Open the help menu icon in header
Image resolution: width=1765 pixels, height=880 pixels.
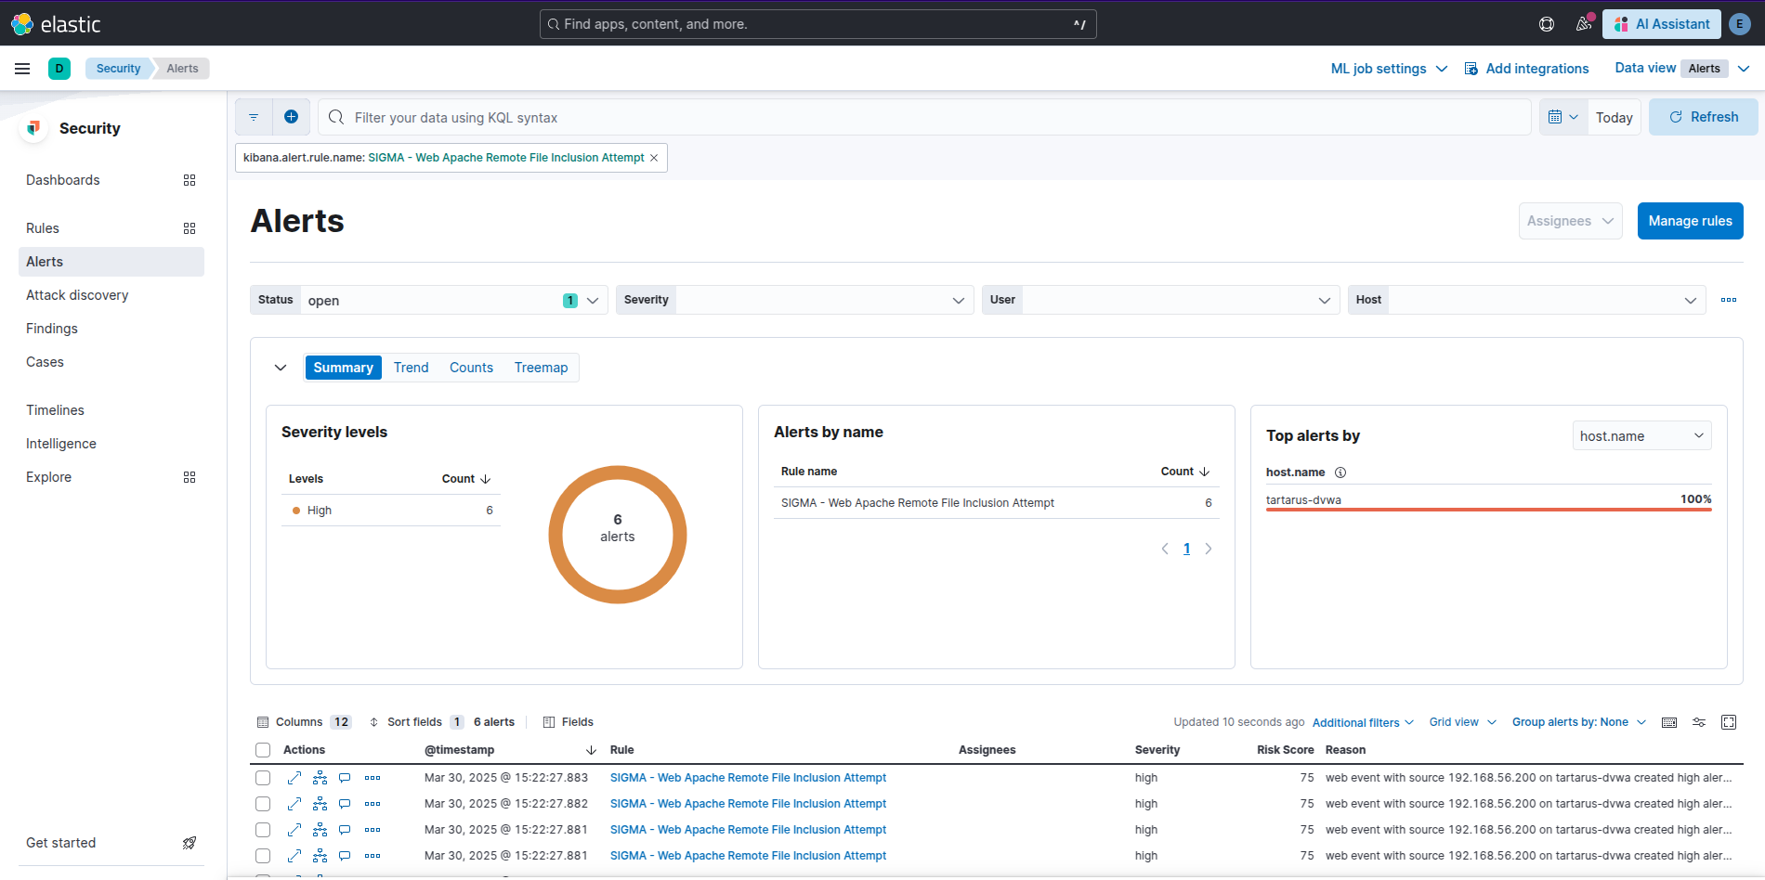[x=1547, y=24]
